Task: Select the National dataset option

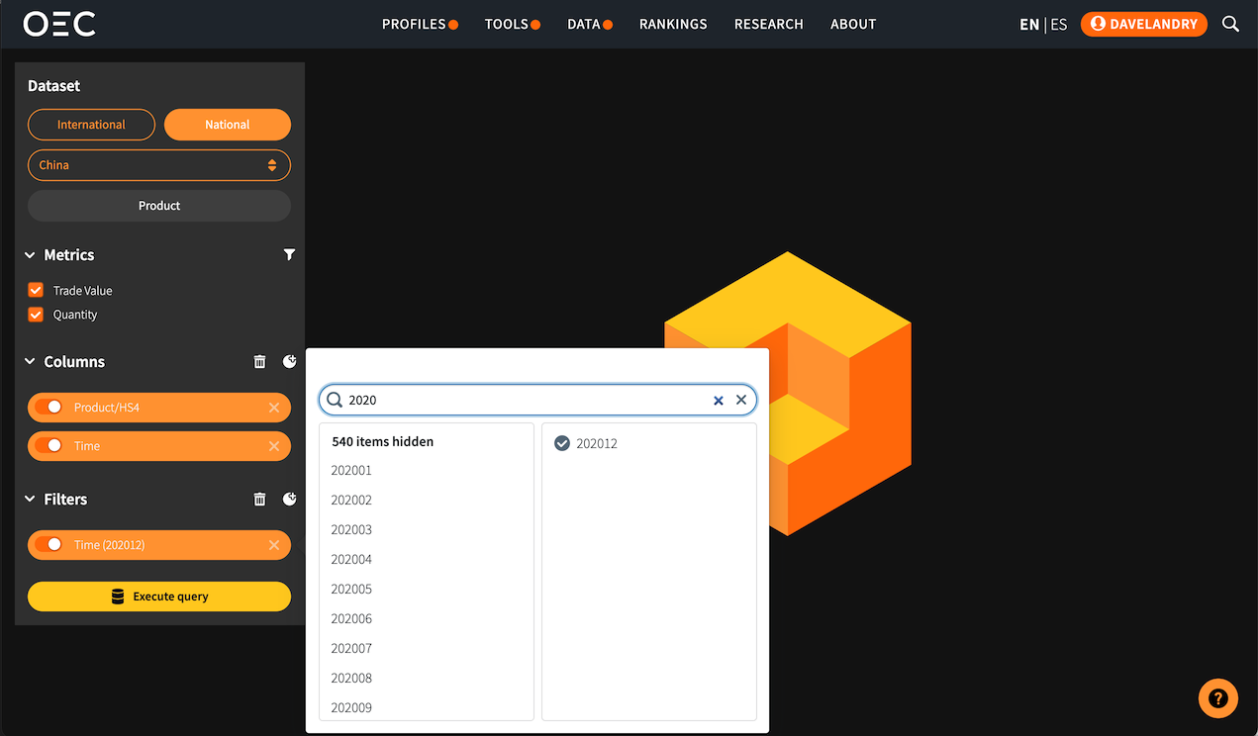Action: click(228, 125)
